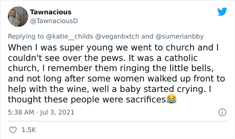Image resolution: width=235 pixels, height=139 pixels.
Task: Click the 'and' between mentions
Action: 147,36
